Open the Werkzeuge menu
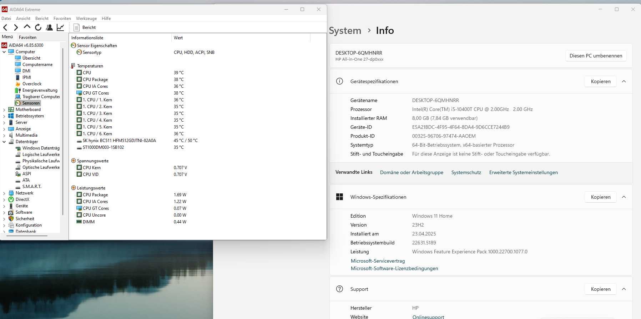 tap(86, 19)
